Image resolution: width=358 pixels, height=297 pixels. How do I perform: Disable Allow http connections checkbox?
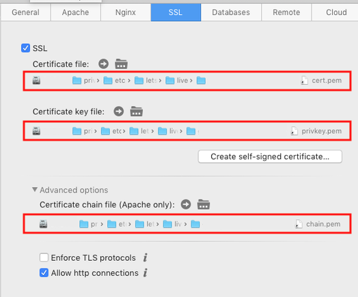click(x=44, y=272)
